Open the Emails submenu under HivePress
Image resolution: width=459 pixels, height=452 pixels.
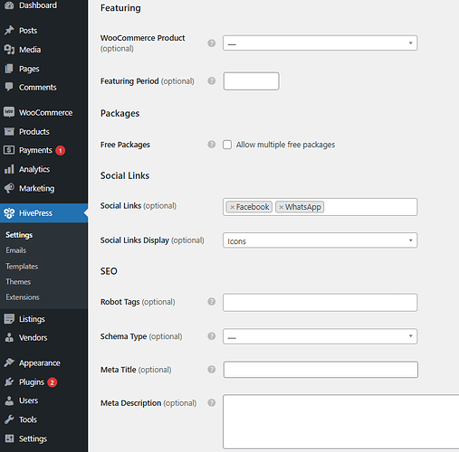[16, 250]
